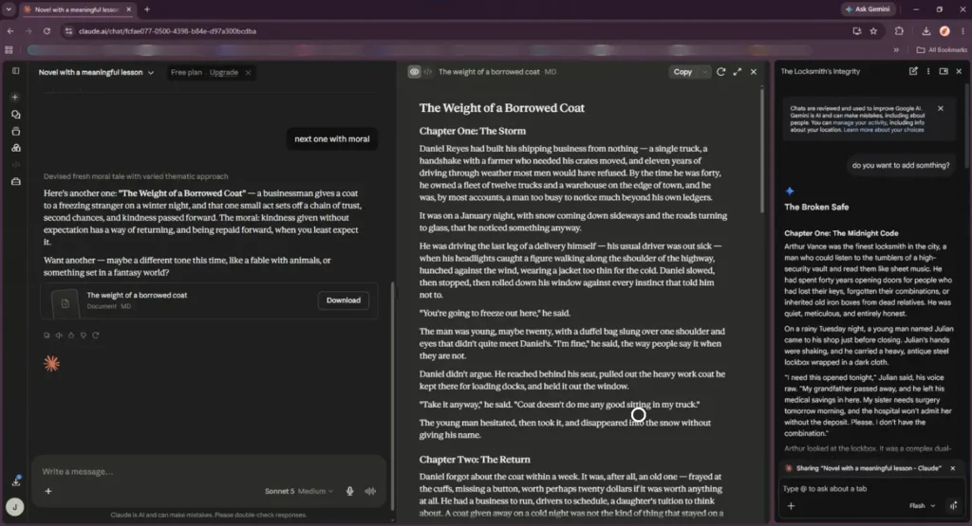Start a new chat with plus icon
Image resolution: width=972 pixels, height=526 pixels.
[x=15, y=98]
